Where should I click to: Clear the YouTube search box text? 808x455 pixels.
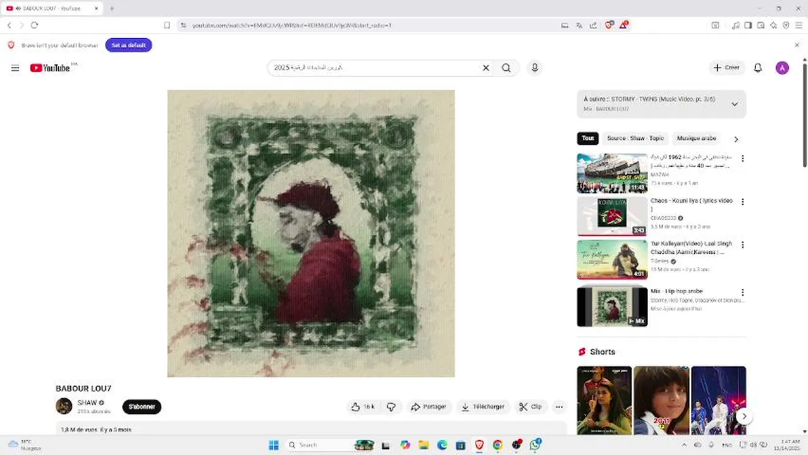pos(486,68)
